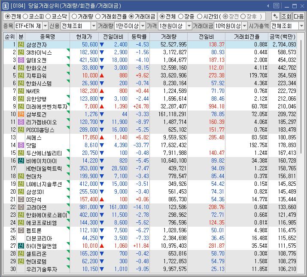Screen dimensions: 307x277
Task: Sort by the 거래회전율 column header
Action: click(247, 37)
